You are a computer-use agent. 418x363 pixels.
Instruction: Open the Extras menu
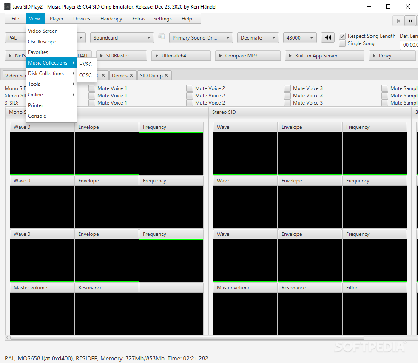coord(139,19)
